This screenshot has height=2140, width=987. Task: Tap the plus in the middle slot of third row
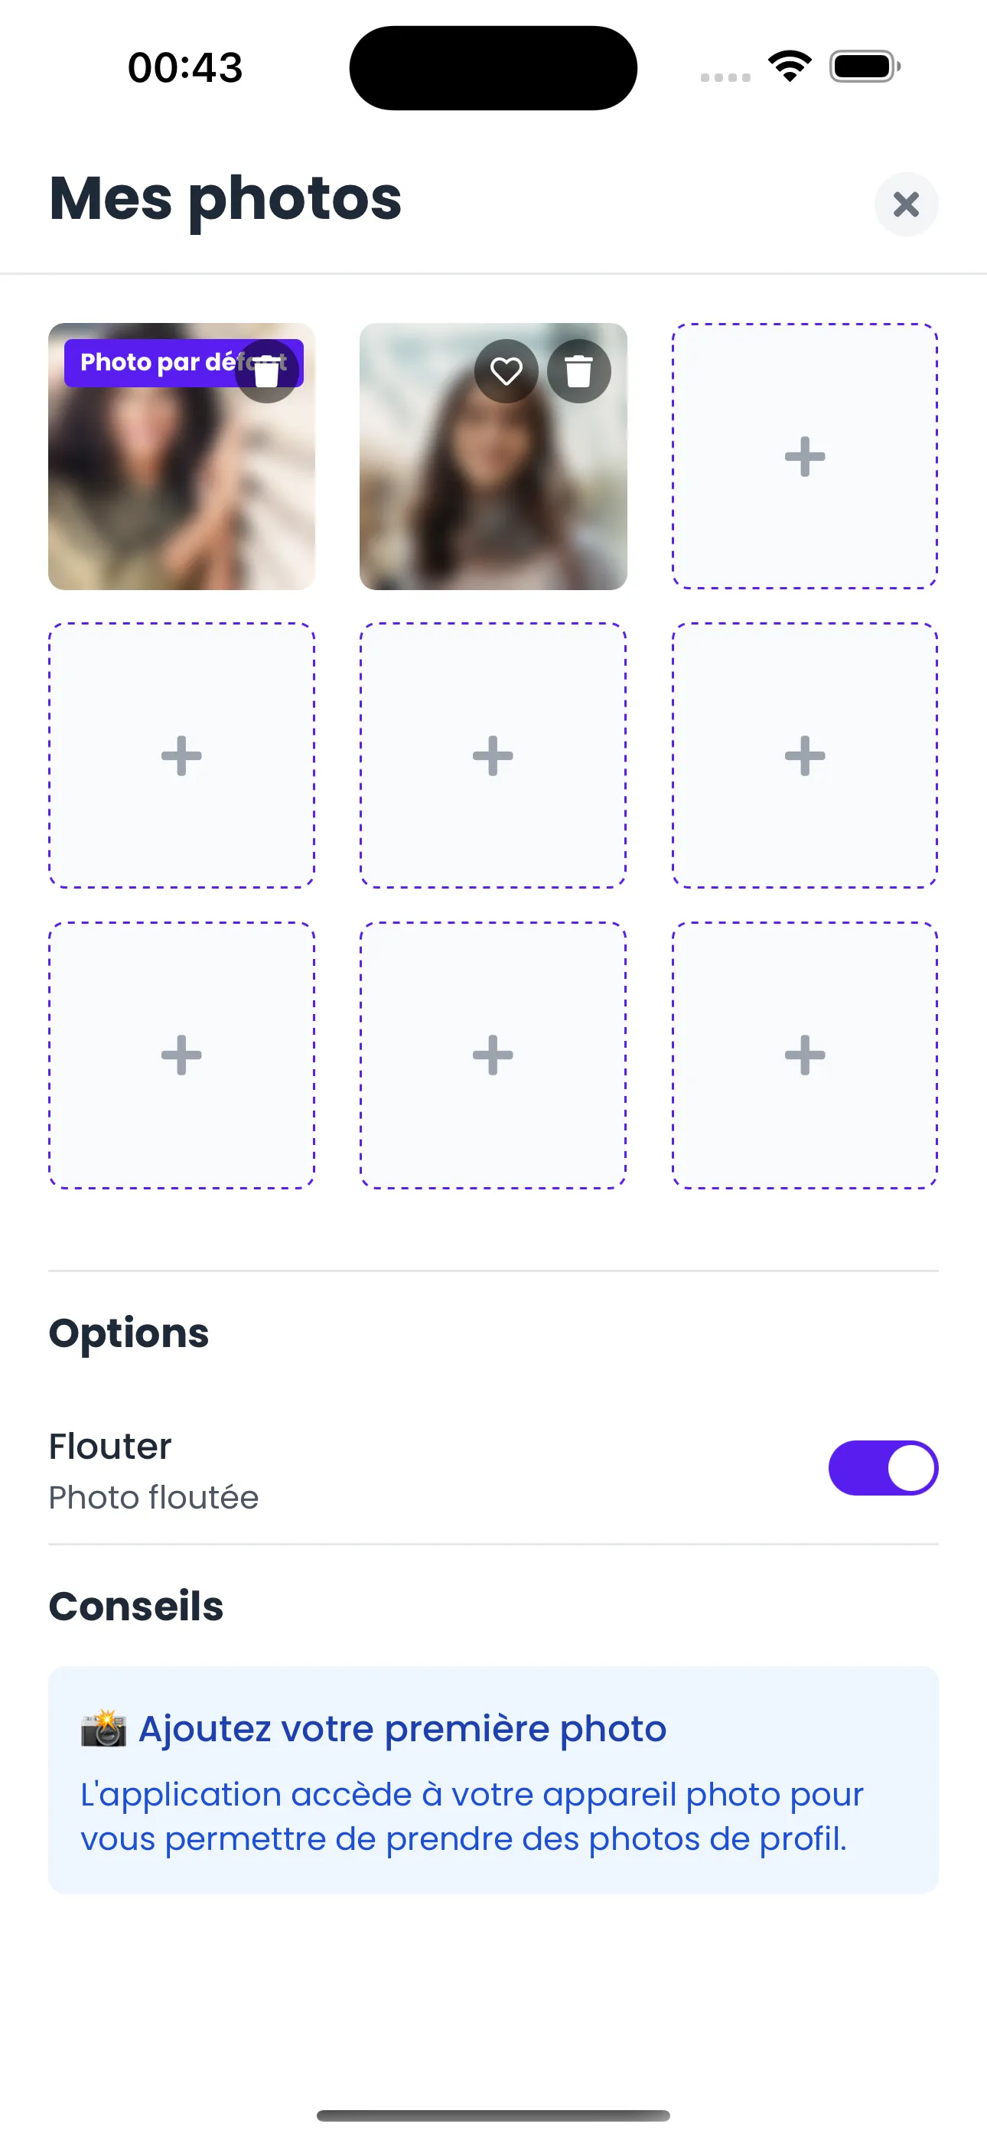click(493, 1055)
